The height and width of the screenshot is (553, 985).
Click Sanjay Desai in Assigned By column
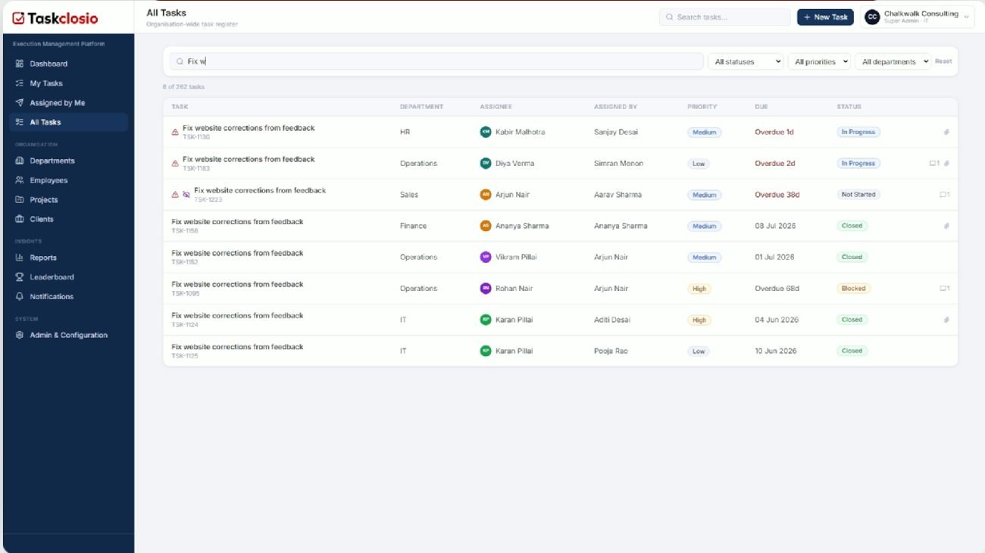point(616,132)
